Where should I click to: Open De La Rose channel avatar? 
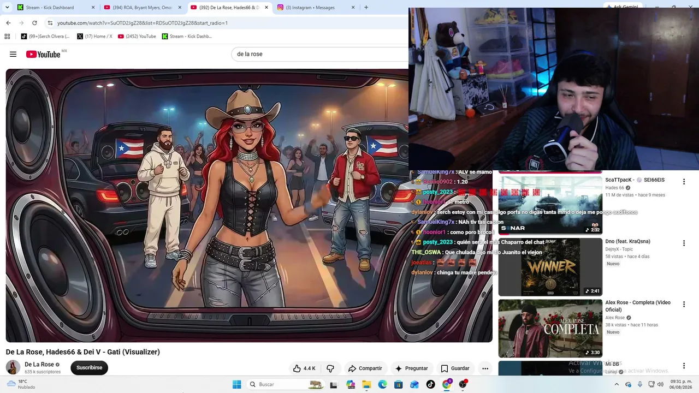pos(13,367)
